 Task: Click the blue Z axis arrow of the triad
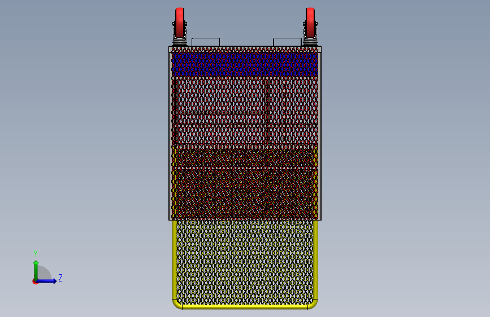(47, 281)
